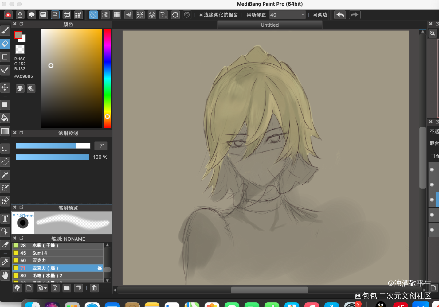The image size is (439, 307).
Task: Click the delete brush trash button
Action: pyautogui.click(x=94, y=288)
